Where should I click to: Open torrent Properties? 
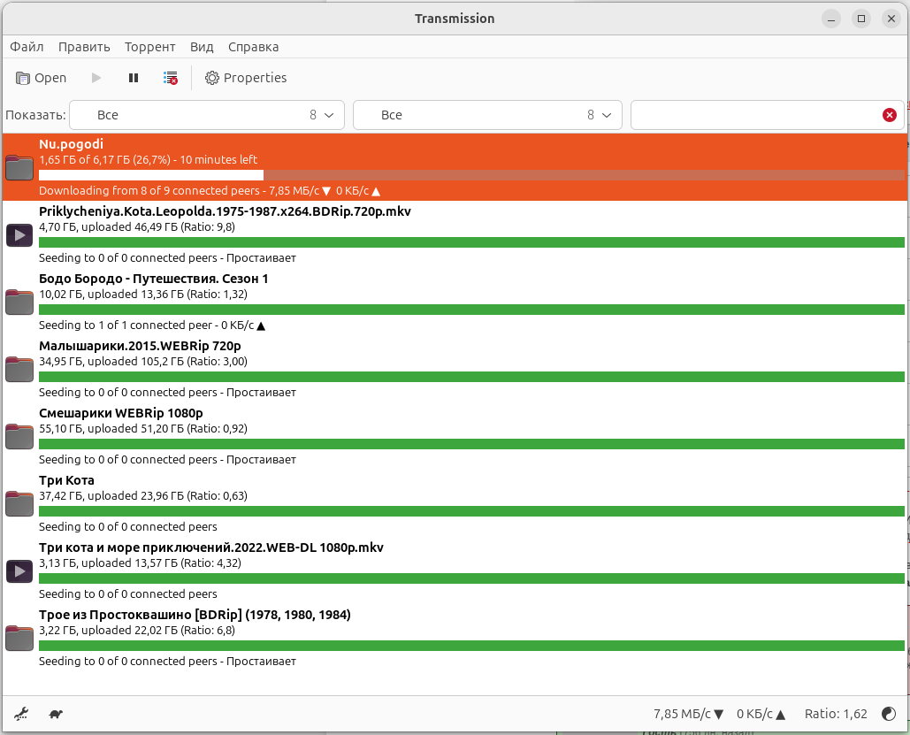(246, 78)
